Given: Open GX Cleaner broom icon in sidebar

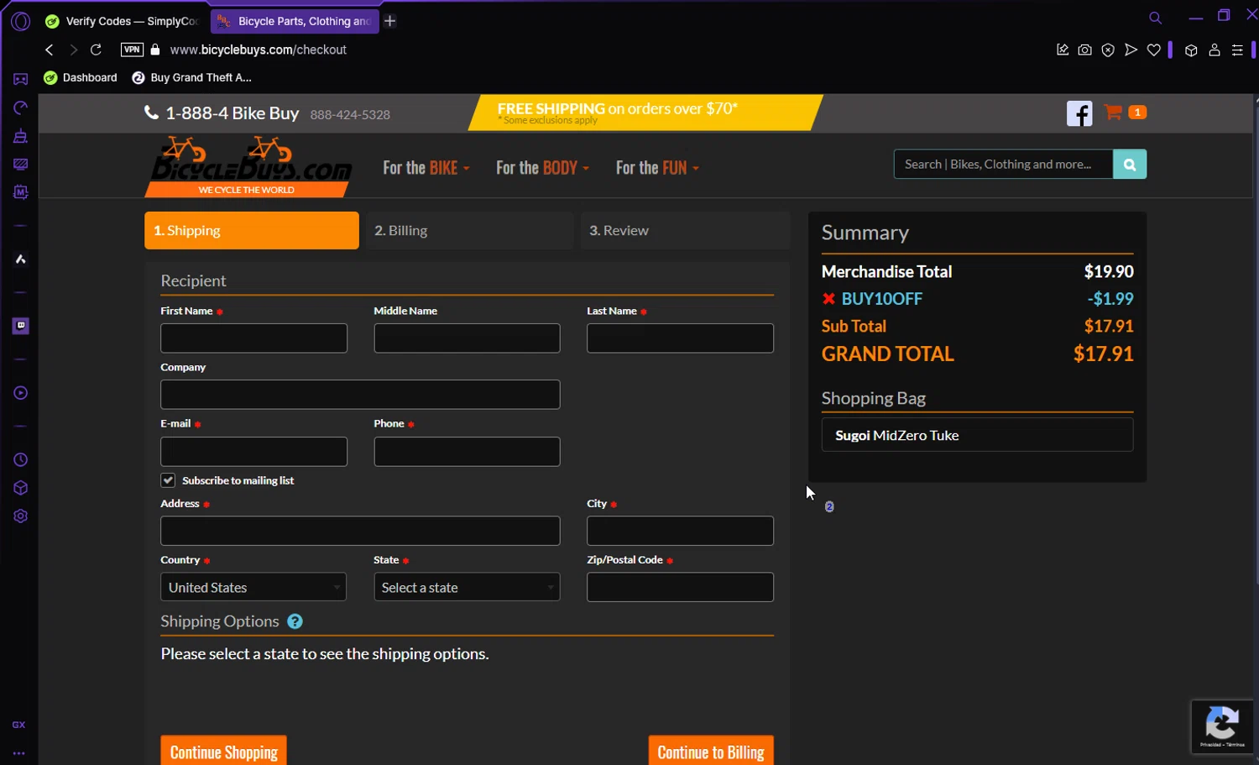Looking at the screenshot, I should click(x=20, y=136).
